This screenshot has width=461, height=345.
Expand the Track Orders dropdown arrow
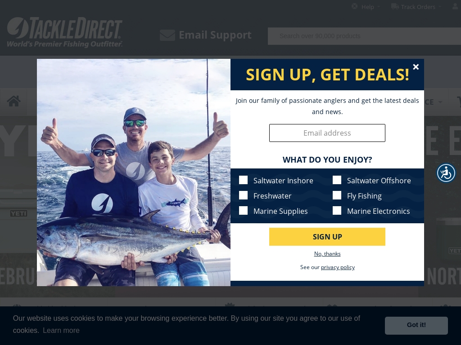click(440, 7)
